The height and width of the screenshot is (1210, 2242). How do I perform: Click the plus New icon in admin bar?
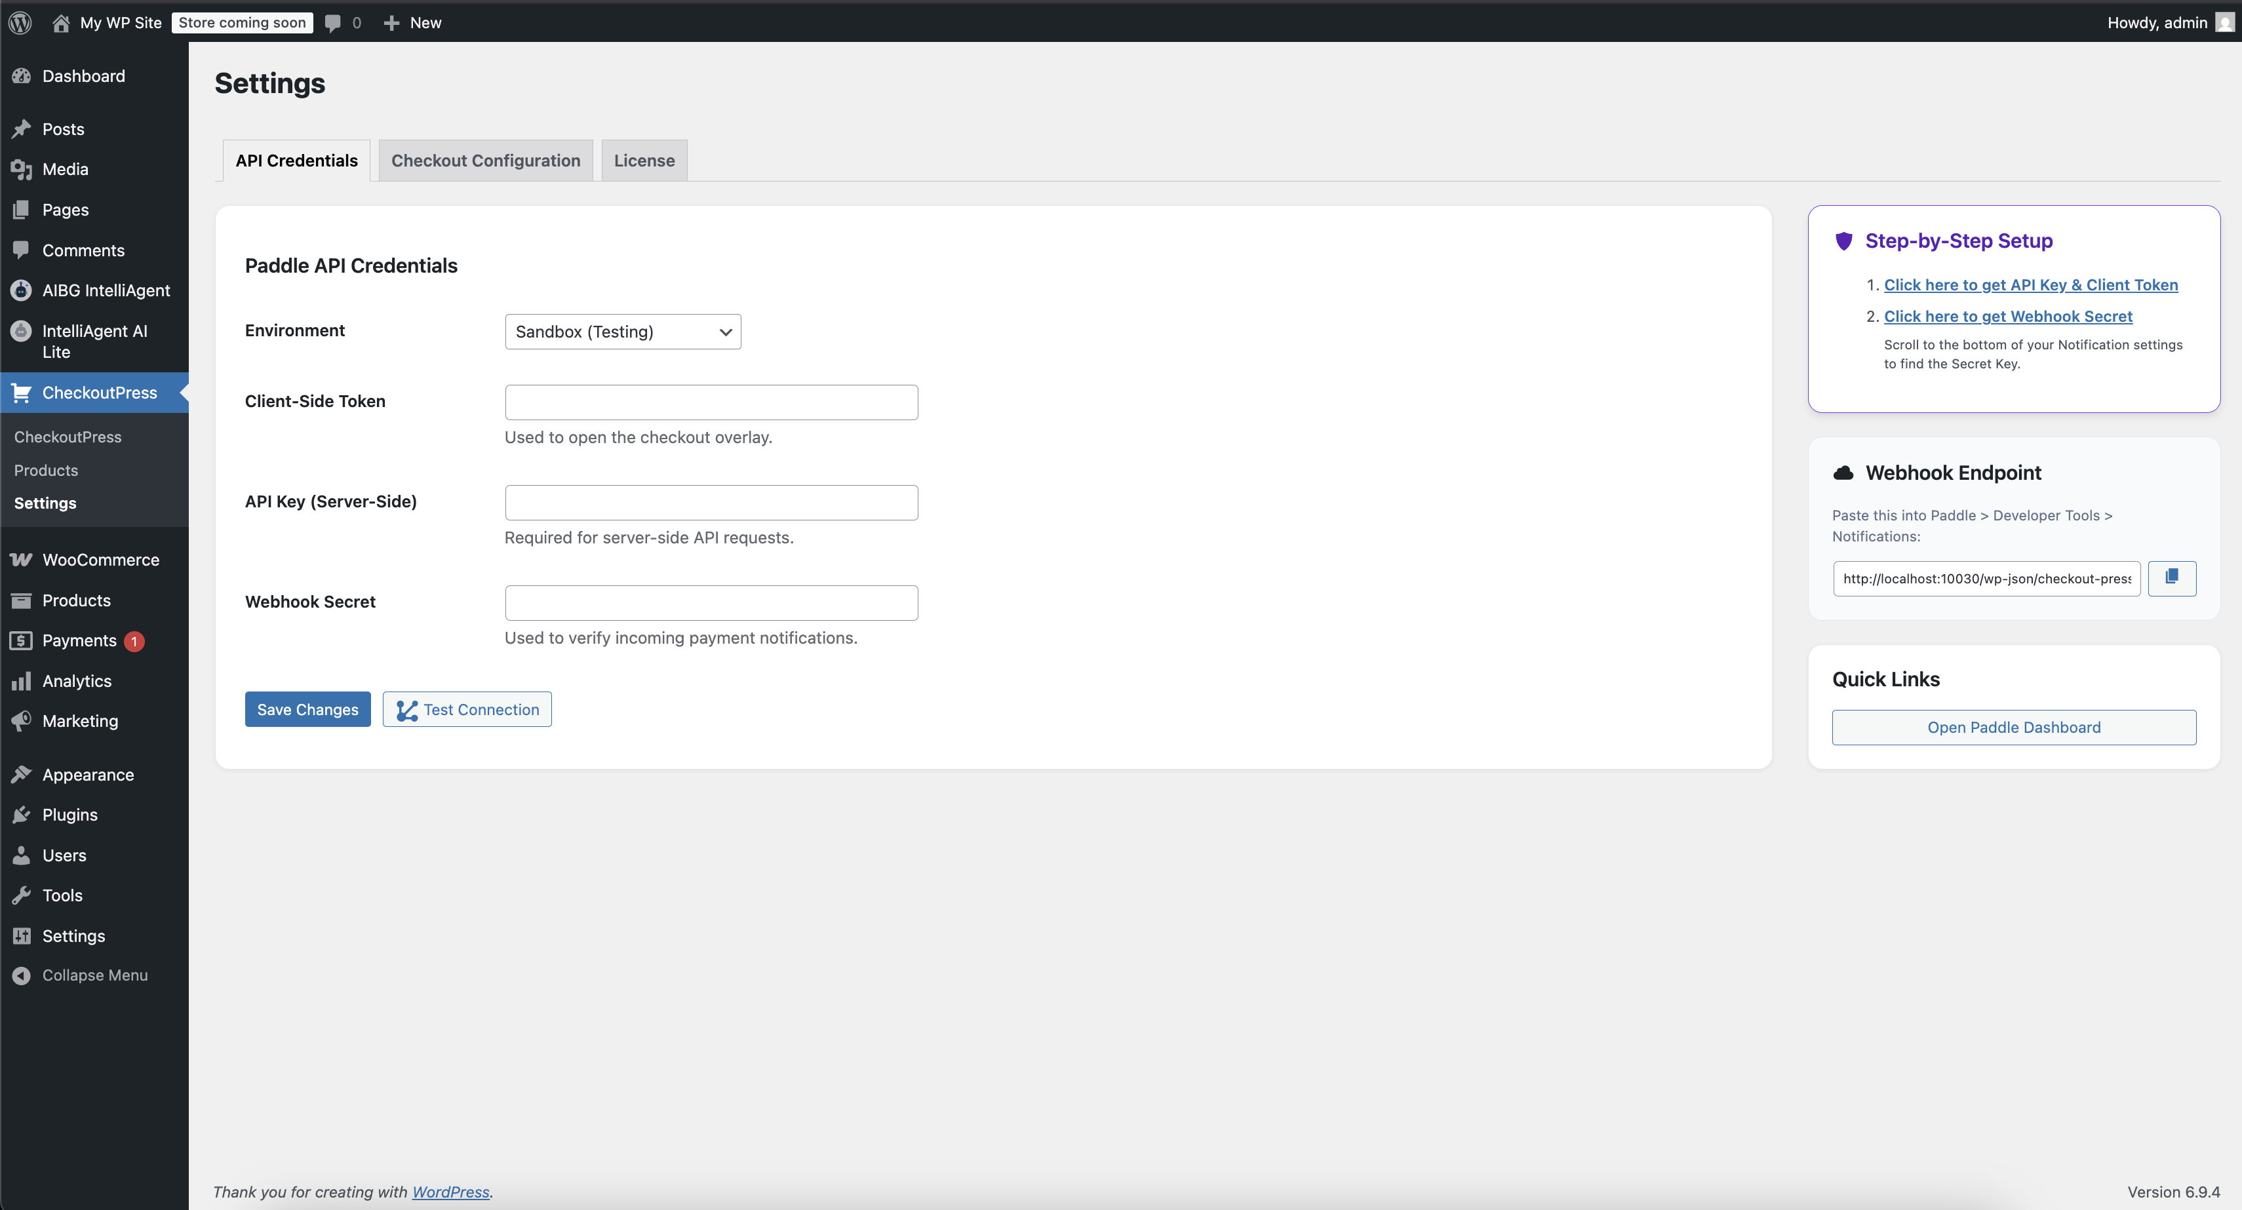click(391, 23)
